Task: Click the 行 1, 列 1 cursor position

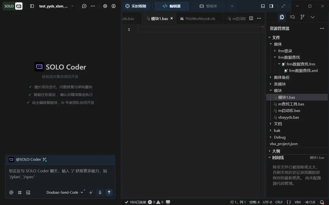Action: point(238,202)
